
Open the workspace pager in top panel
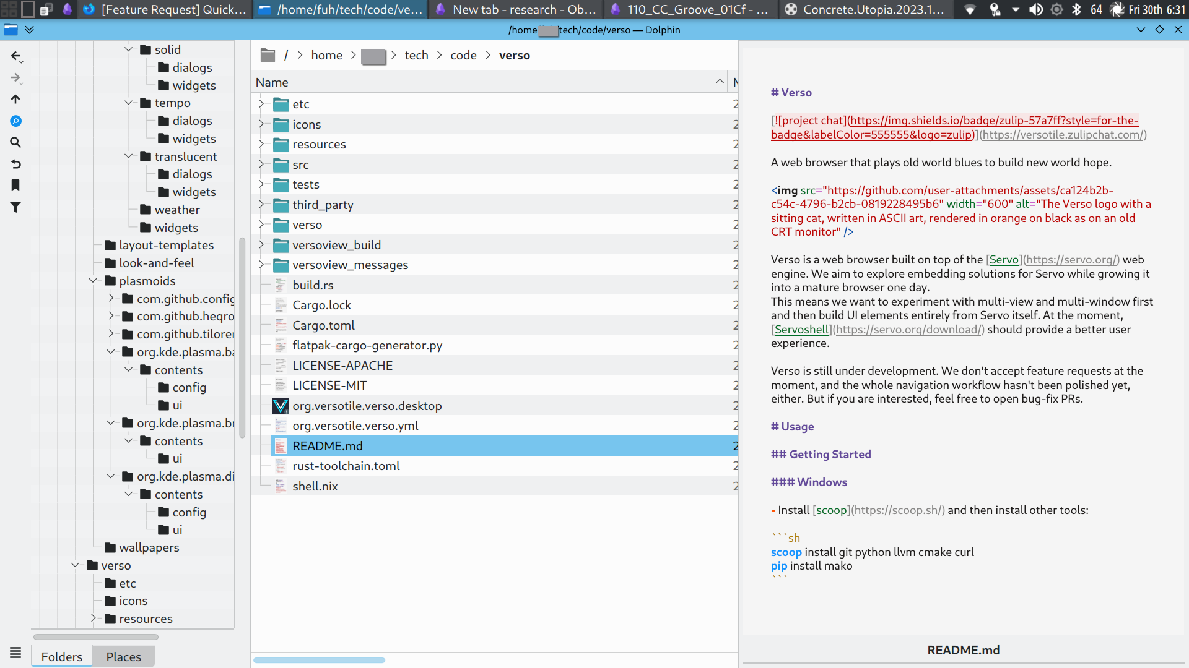[9, 9]
